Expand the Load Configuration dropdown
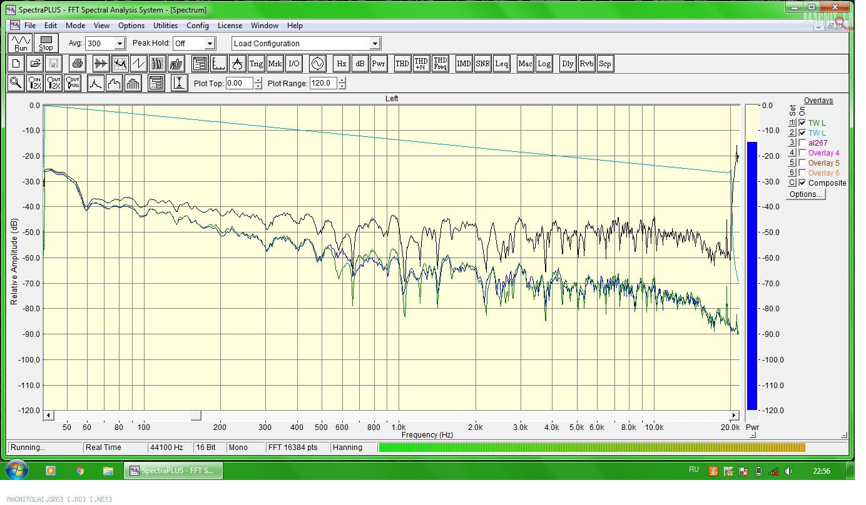 pos(375,44)
